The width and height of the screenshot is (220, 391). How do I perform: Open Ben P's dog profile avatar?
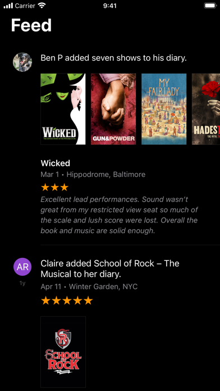(22, 62)
